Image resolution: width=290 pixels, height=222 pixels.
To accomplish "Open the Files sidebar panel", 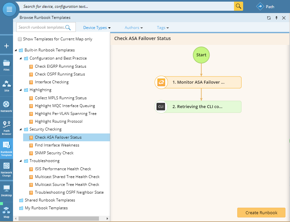I will (7, 65).
